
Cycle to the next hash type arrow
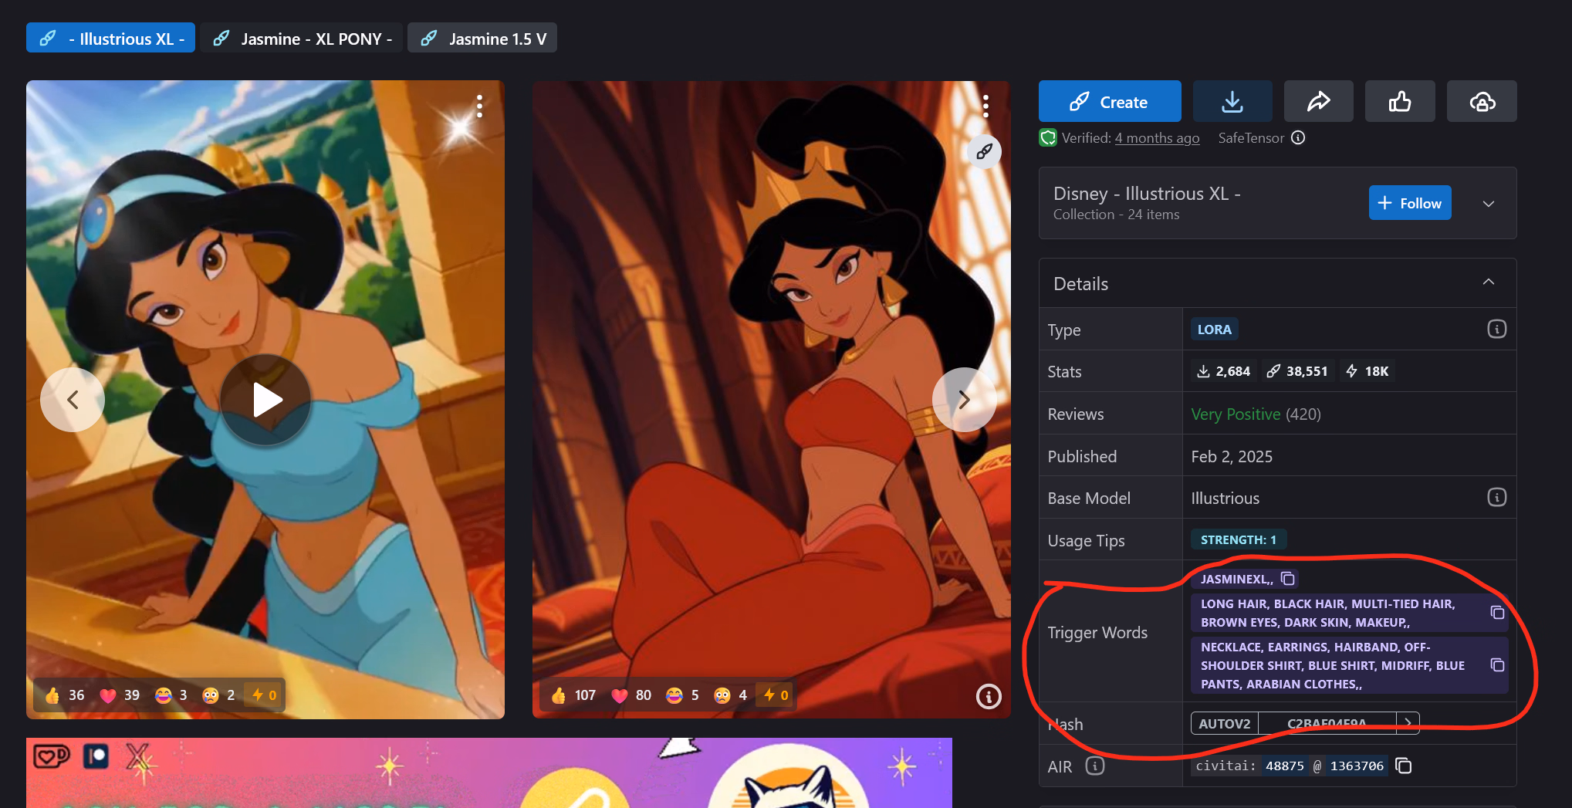pos(1408,723)
